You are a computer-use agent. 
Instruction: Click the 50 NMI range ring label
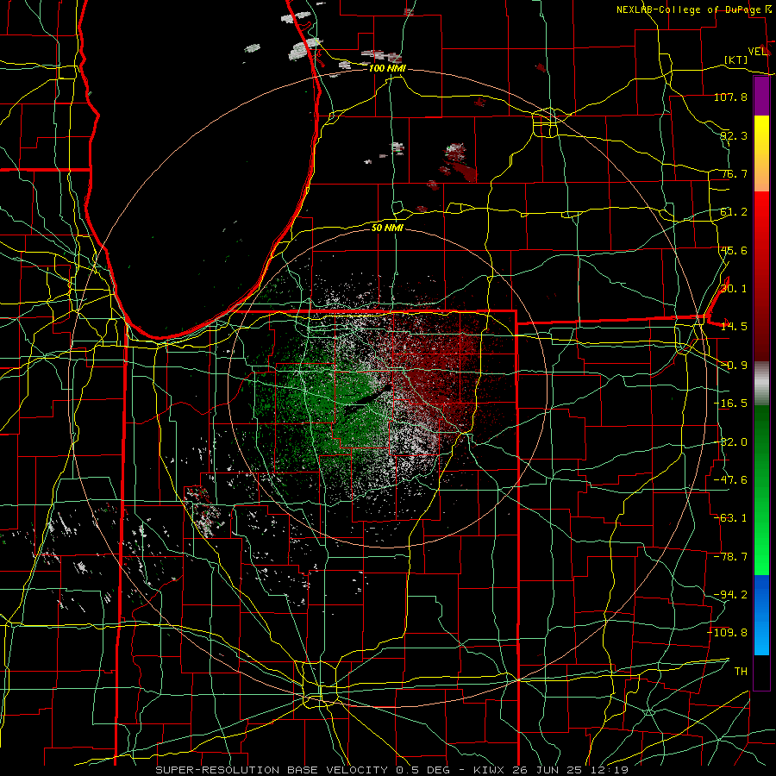pyautogui.click(x=387, y=228)
